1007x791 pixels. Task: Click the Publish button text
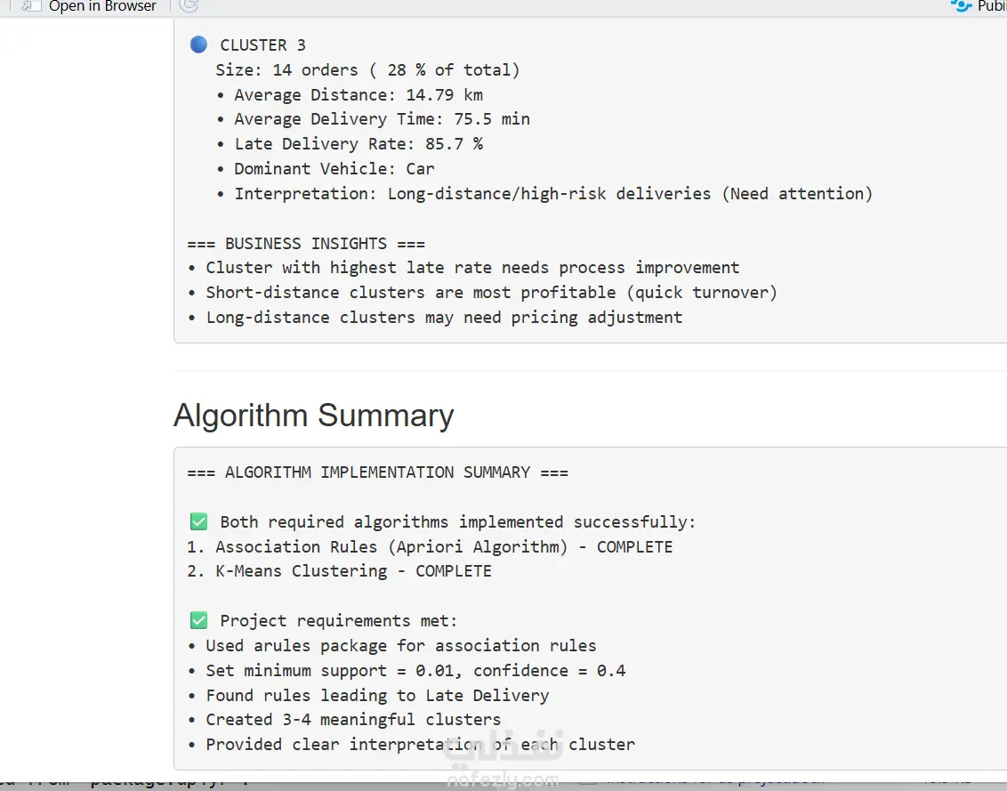pos(992,6)
